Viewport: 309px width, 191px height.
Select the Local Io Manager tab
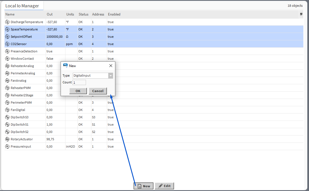point(22,6)
